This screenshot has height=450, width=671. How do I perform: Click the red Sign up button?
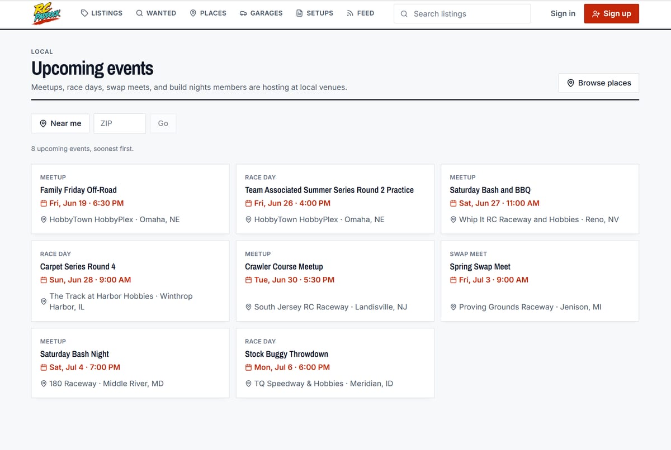[611, 14]
